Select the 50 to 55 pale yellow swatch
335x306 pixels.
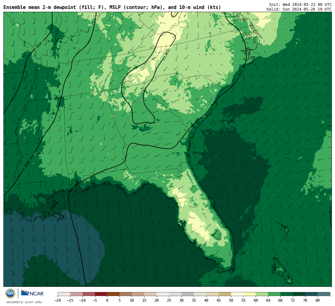[237, 294]
